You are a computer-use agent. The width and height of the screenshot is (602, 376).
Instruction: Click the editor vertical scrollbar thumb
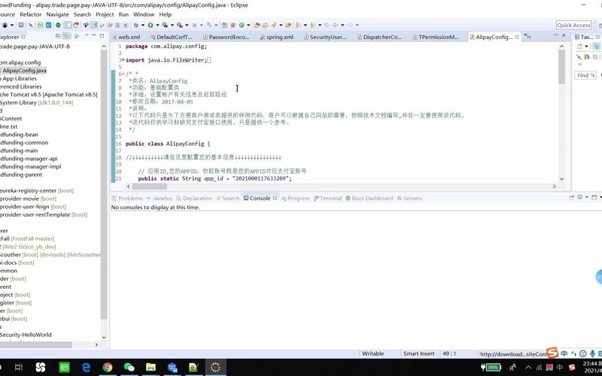pos(561,66)
